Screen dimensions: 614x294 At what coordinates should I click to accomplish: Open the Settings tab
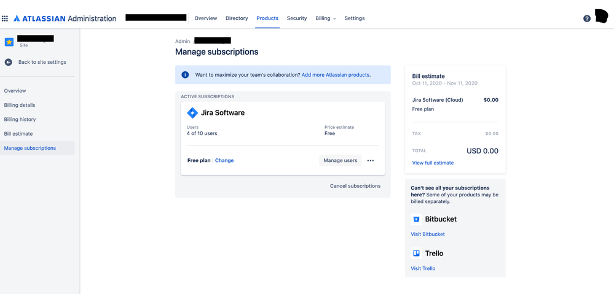coord(355,18)
